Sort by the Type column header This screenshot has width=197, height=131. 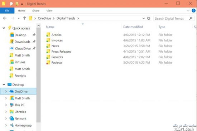click(162, 27)
